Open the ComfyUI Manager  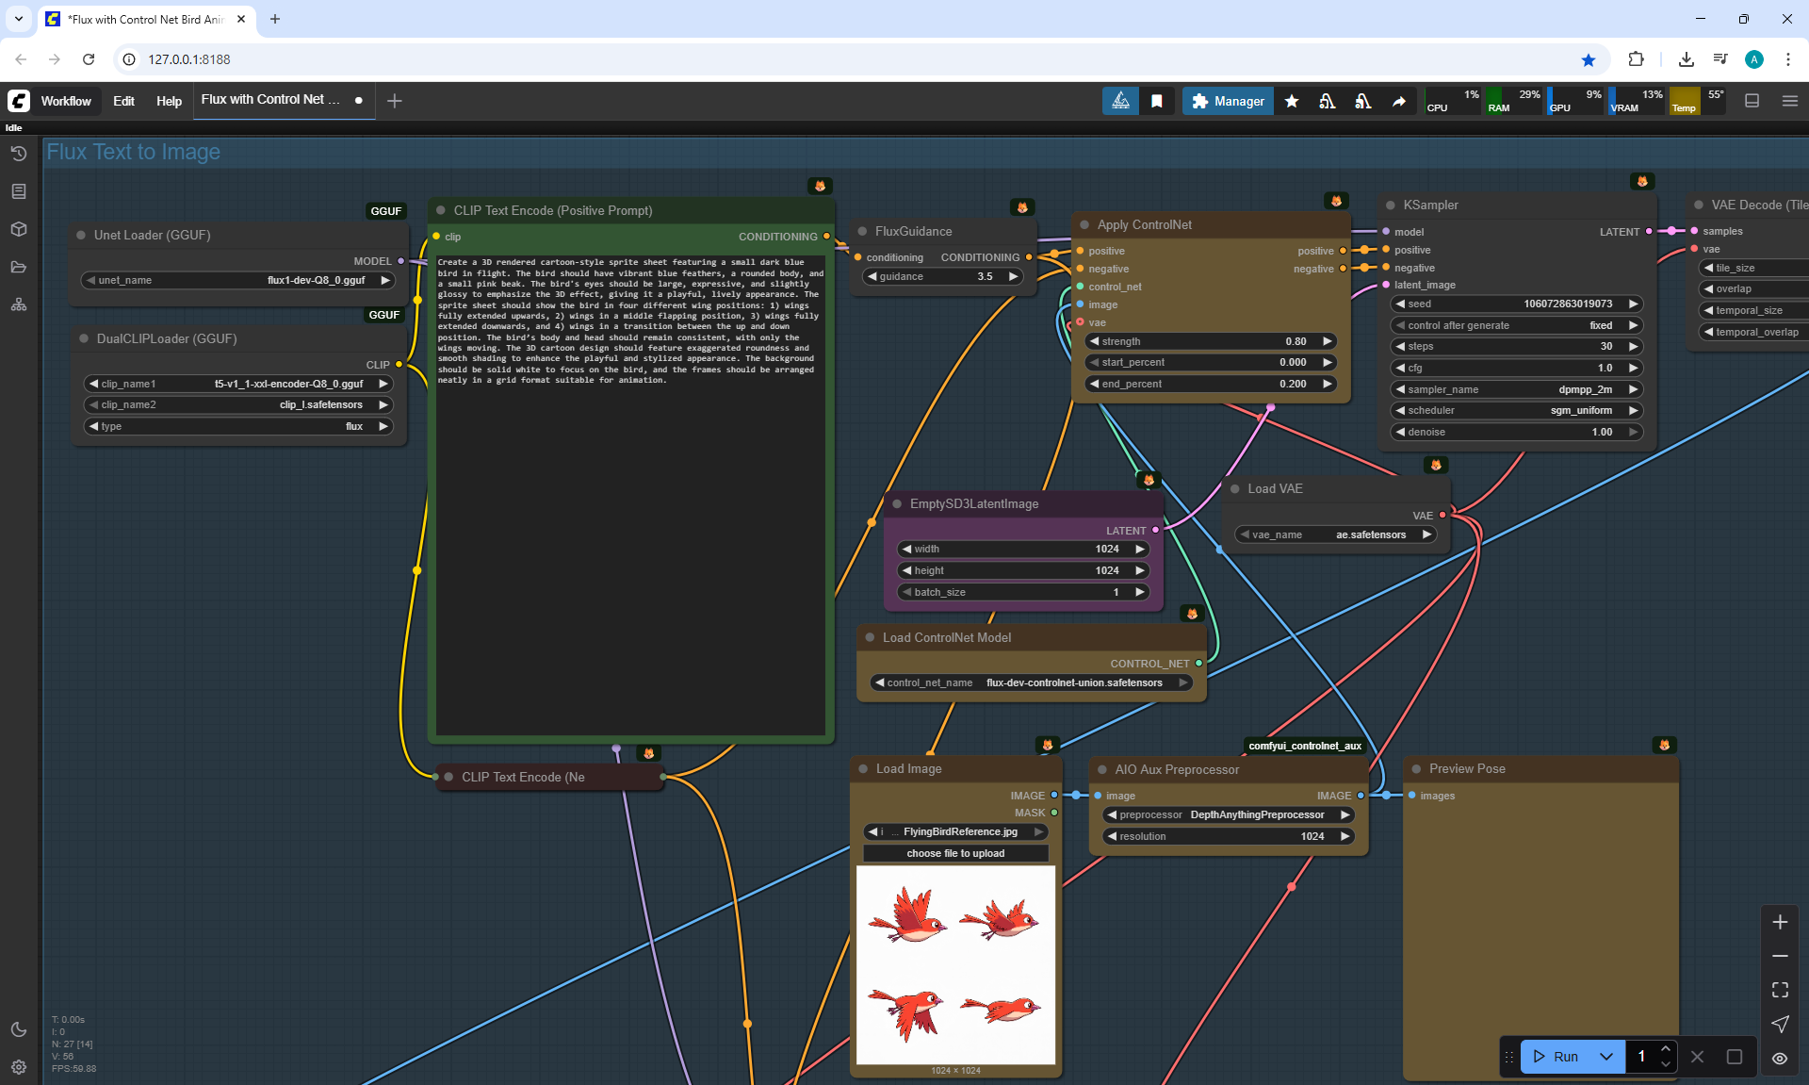pyautogui.click(x=1228, y=101)
